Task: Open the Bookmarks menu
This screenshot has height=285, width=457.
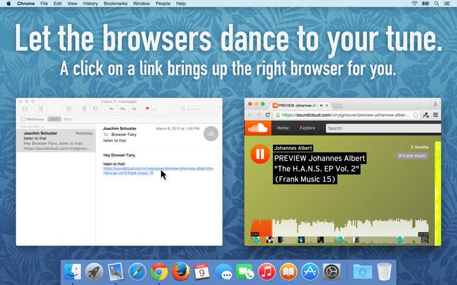Action: (x=115, y=3)
